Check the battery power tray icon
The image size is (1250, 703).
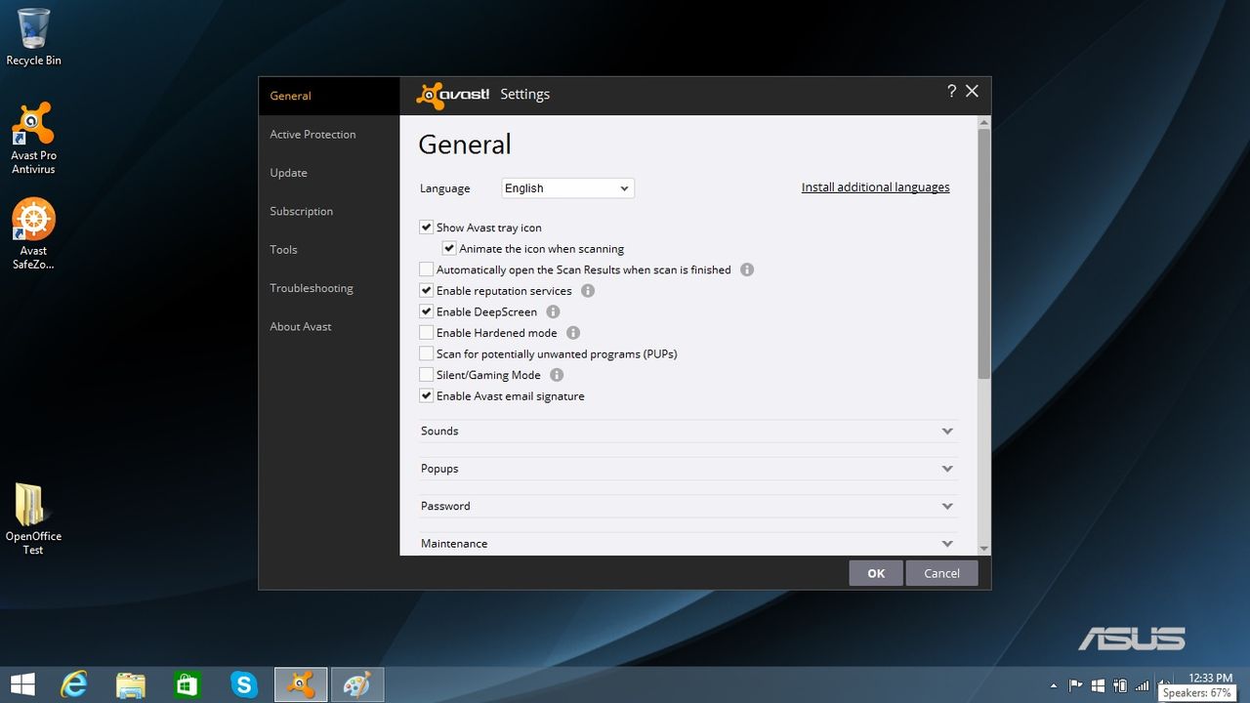1120,685
